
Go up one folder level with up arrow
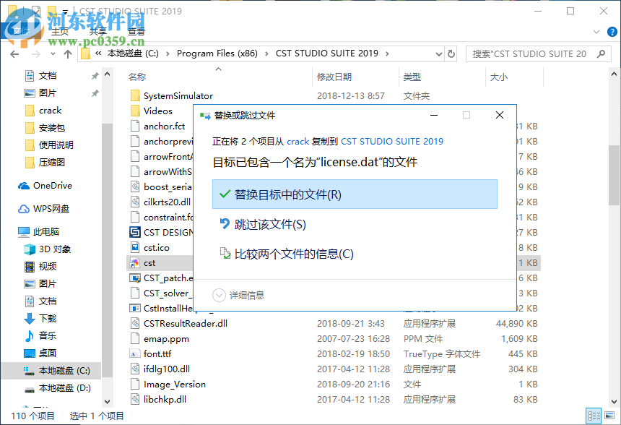(x=67, y=53)
